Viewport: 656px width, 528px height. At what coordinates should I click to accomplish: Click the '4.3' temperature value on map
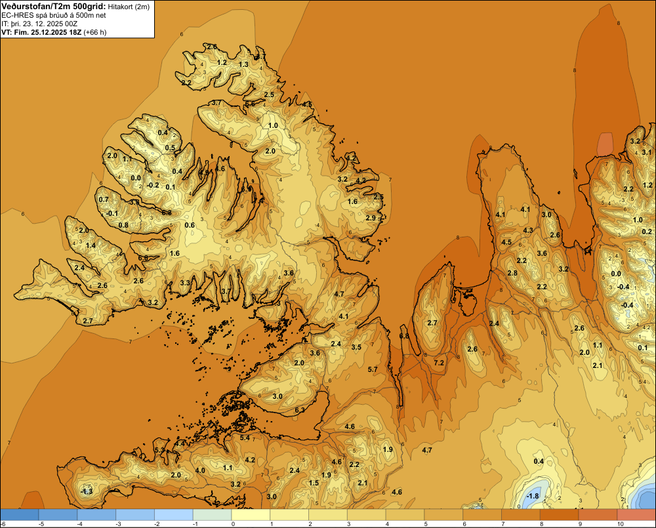pos(528,230)
